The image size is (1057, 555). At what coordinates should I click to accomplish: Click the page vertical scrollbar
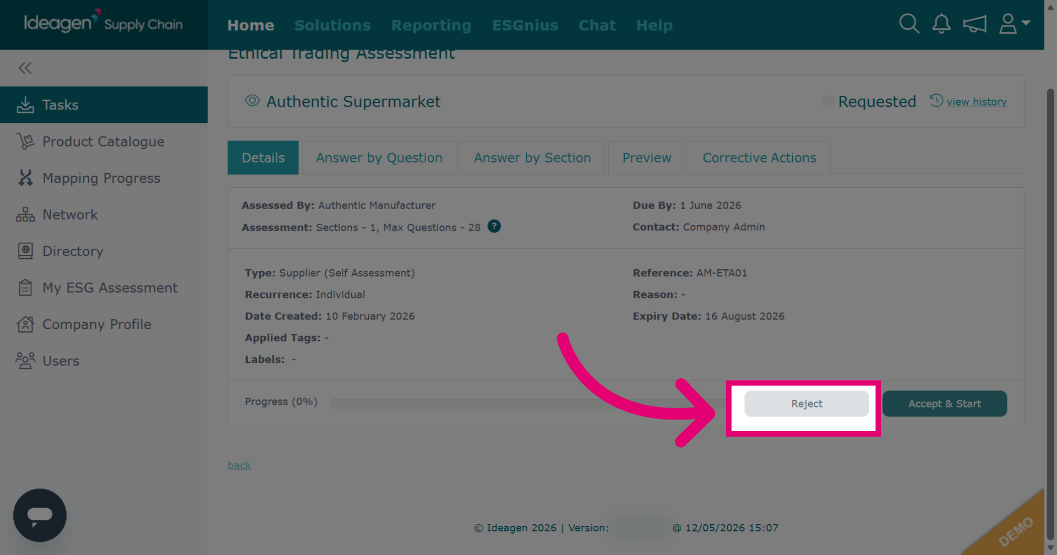(x=1050, y=314)
